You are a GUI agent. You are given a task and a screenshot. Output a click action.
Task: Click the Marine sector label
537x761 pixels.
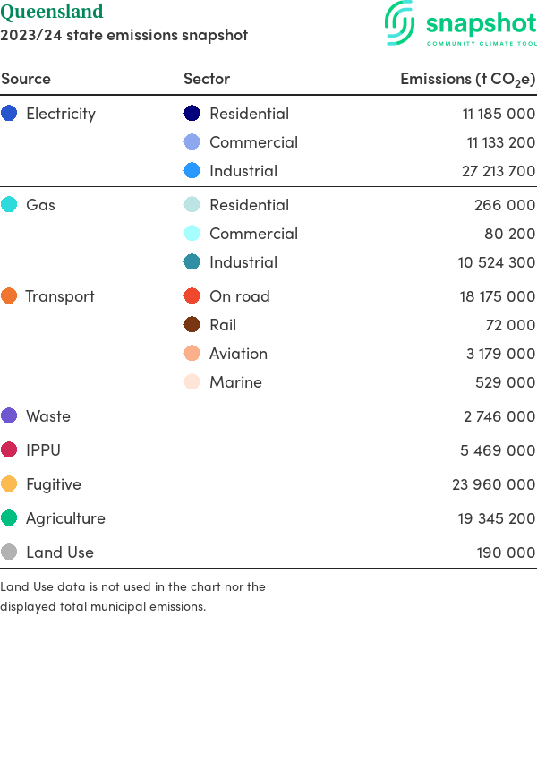point(235,382)
